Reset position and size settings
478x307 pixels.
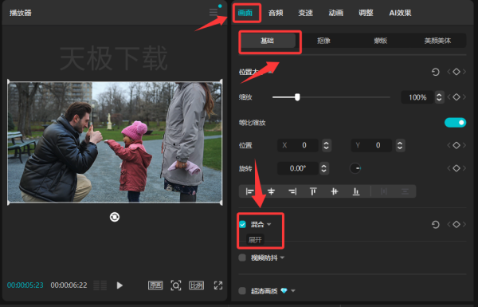tap(436, 72)
